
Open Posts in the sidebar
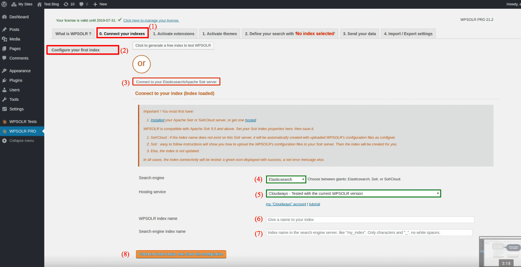click(x=22, y=30)
